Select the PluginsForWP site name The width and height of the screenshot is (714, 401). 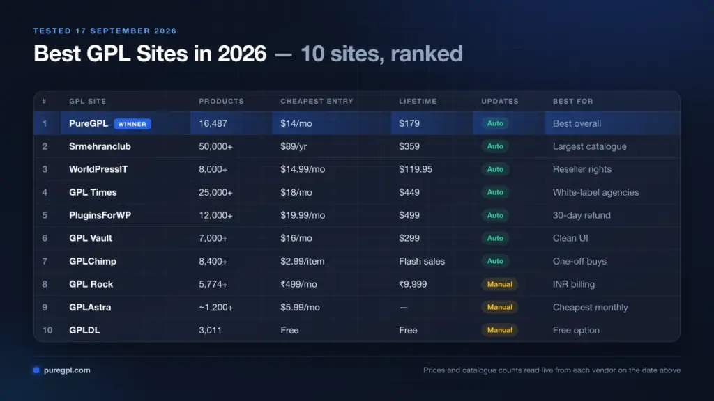100,215
